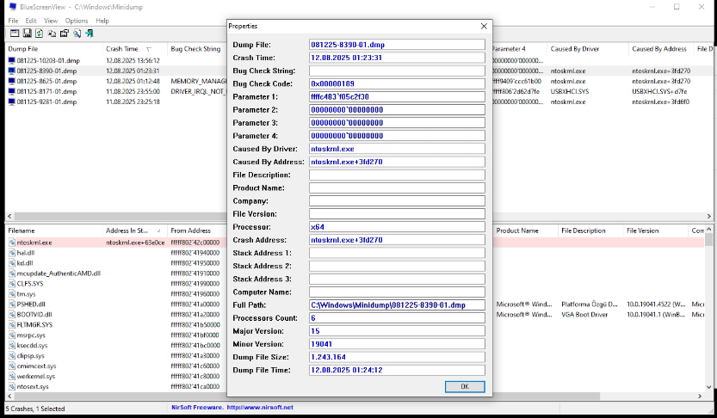The image size is (717, 418).
Task: Click the Properties toolbar icon
Action: pyautogui.click(x=64, y=34)
